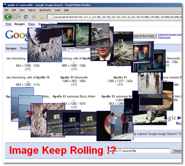Open the History menu
This screenshot has height=166, width=185.
click(32, 10)
